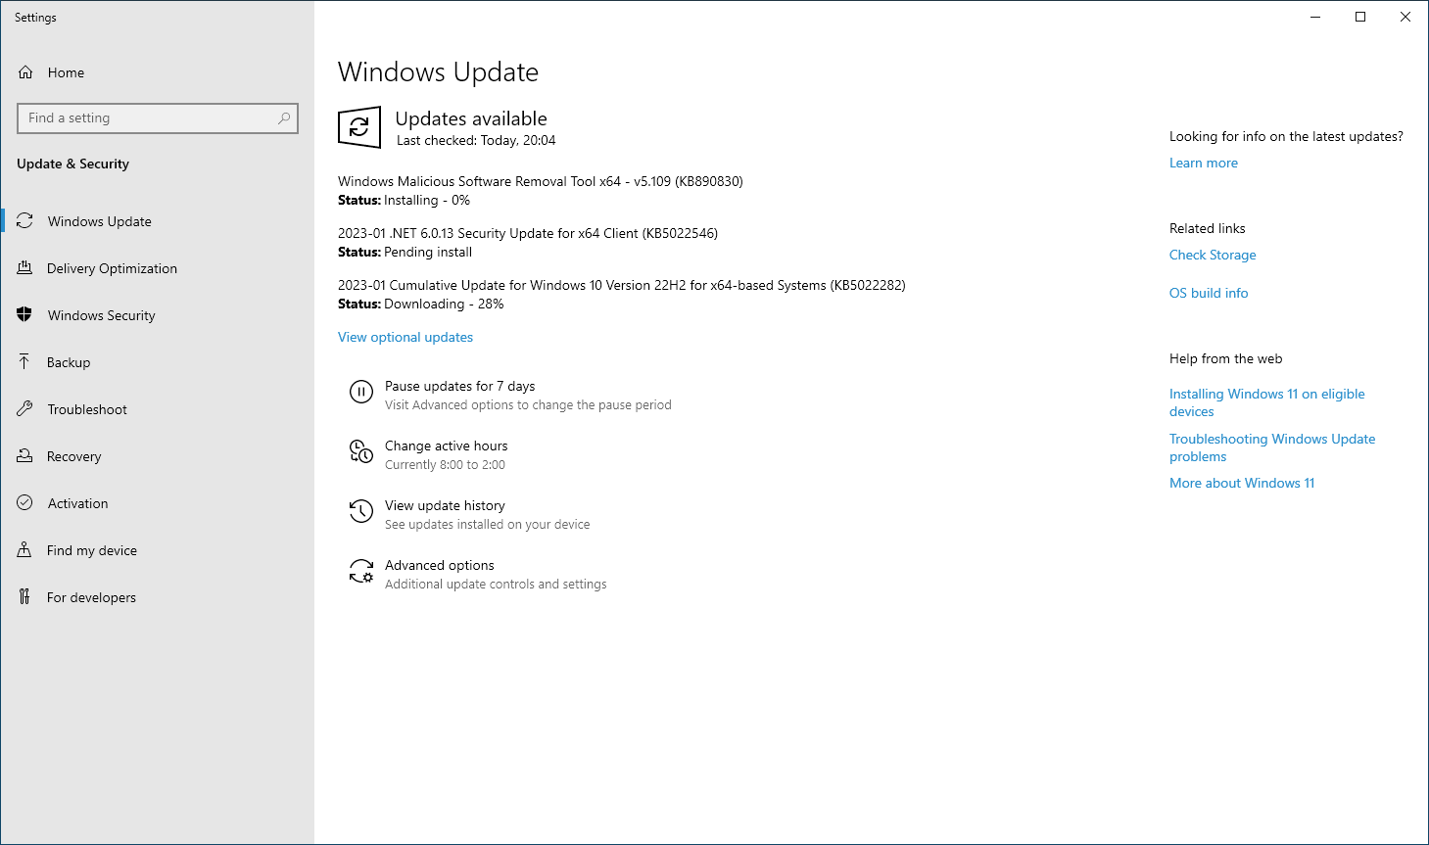Click 'Looking for info on the latest updates?' text

(x=1286, y=136)
